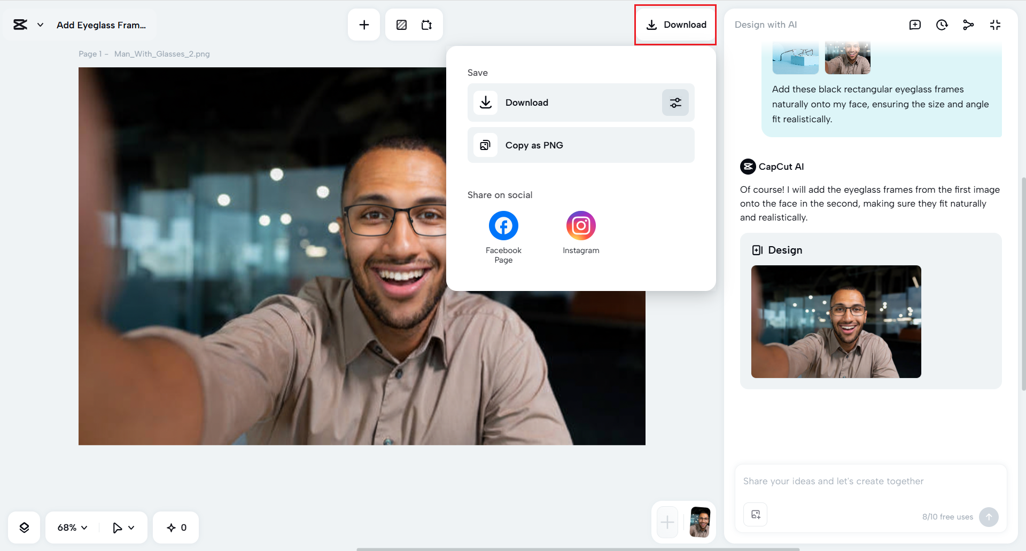Screen dimensions: 1026x551
Task: Click the generated Design thumbnail image
Action: pos(836,321)
